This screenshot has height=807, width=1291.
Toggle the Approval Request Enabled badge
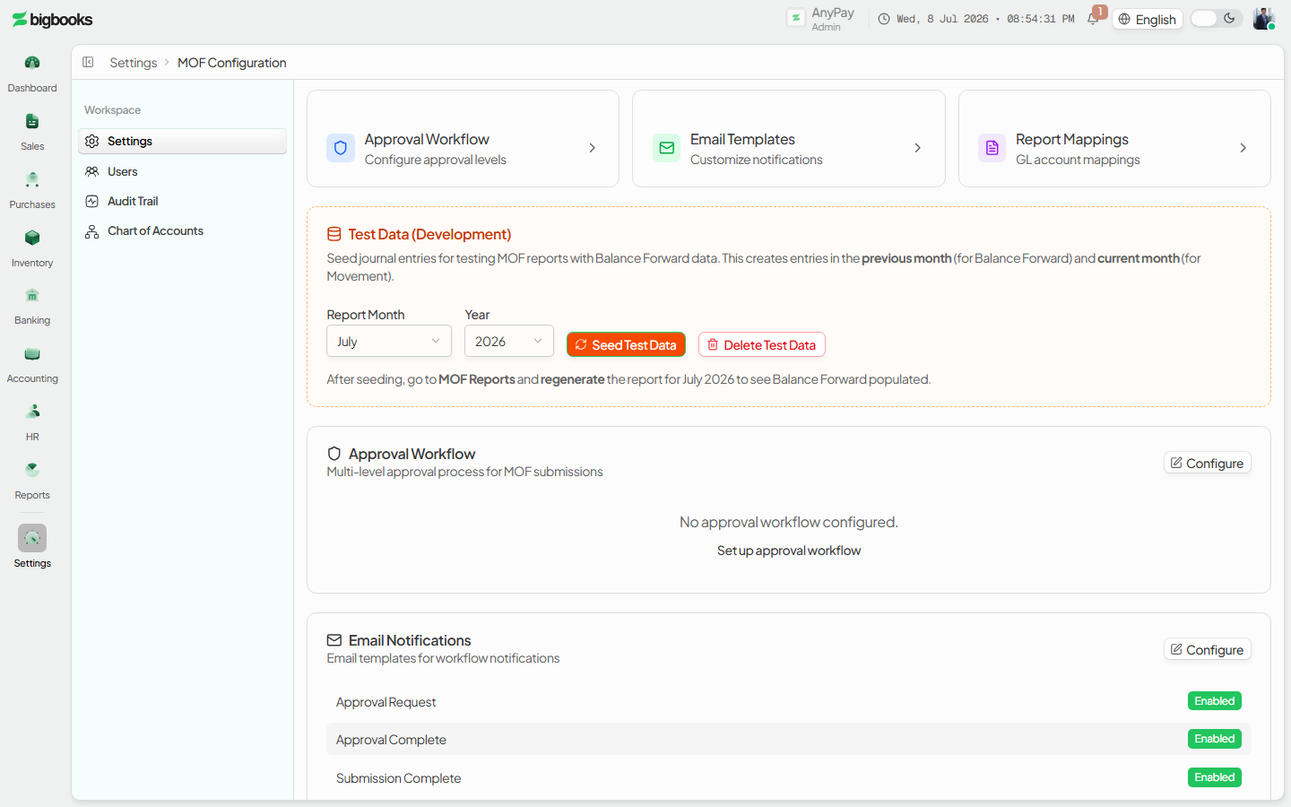click(1215, 701)
